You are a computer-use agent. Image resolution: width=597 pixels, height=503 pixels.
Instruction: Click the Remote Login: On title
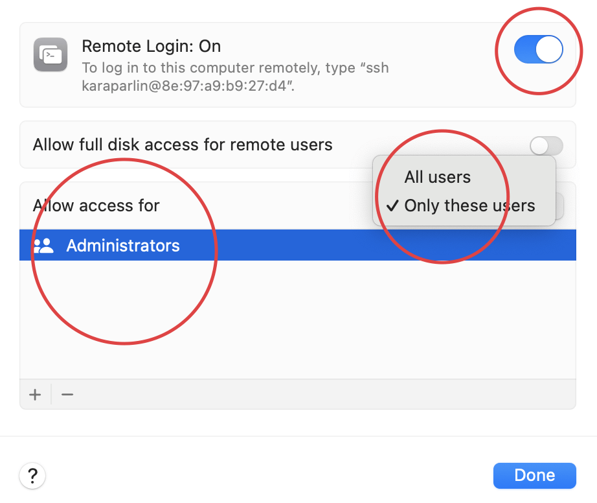tap(151, 46)
